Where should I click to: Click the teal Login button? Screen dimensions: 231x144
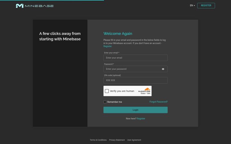135,110
